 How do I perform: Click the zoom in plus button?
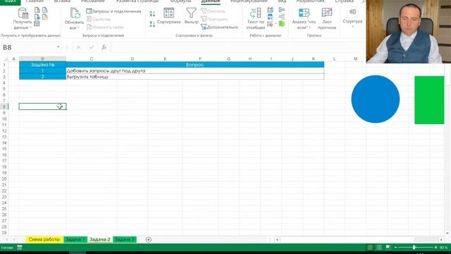435,248
